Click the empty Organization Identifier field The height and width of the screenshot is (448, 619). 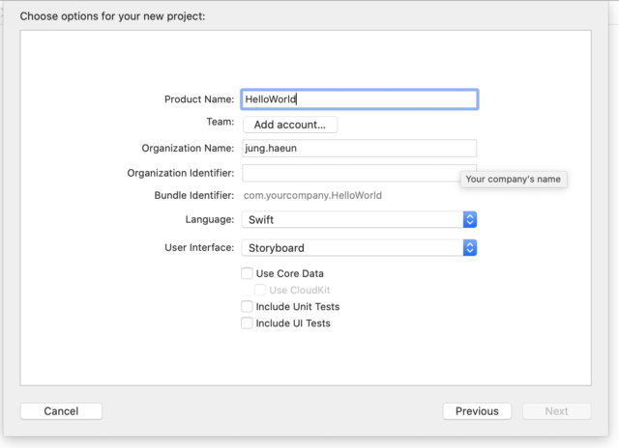point(351,173)
